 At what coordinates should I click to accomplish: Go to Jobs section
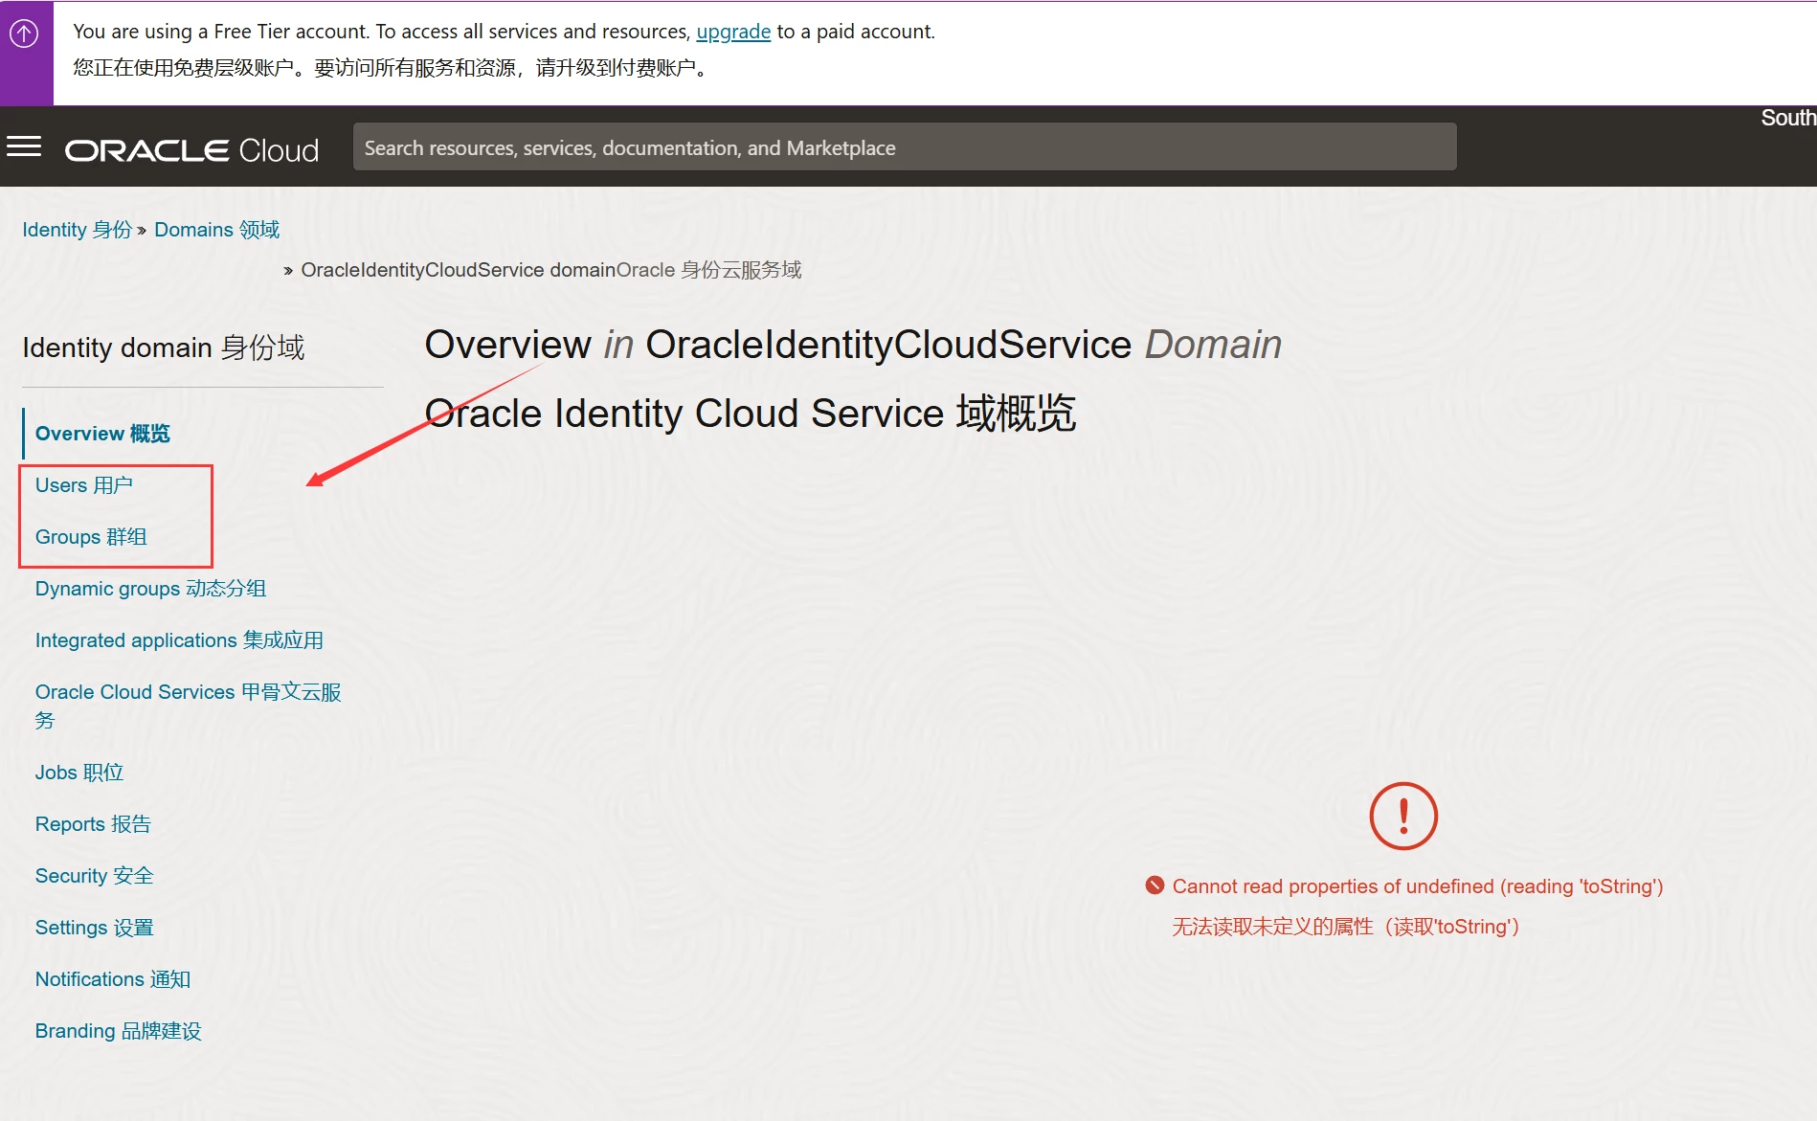[79, 773]
